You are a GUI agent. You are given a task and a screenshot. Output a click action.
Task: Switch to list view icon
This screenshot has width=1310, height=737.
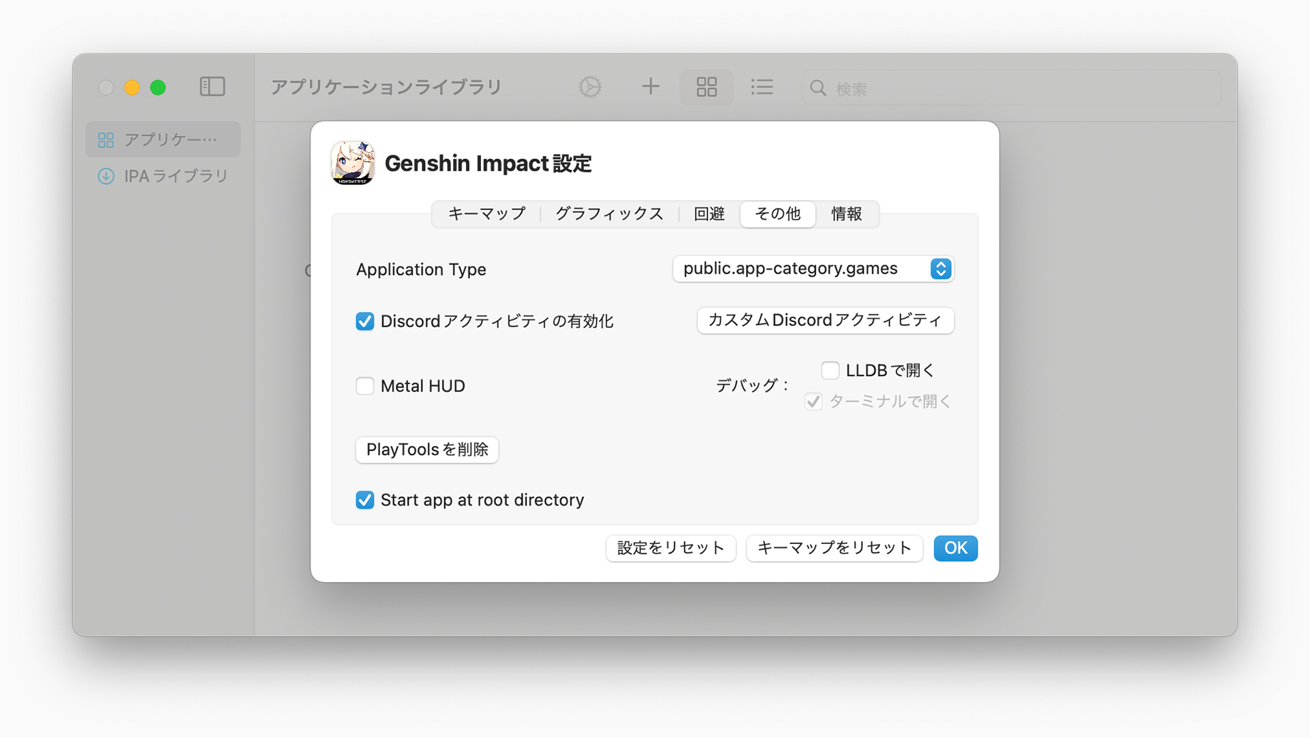762,87
